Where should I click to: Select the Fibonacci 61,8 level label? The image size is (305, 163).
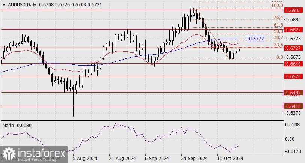(278, 25)
